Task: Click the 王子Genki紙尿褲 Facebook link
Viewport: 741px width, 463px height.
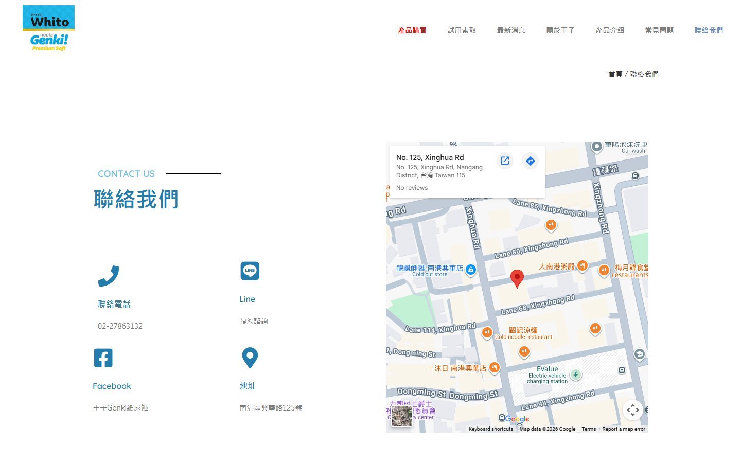Action: click(x=120, y=408)
